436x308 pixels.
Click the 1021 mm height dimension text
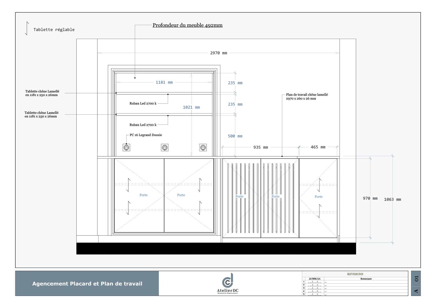191,107
